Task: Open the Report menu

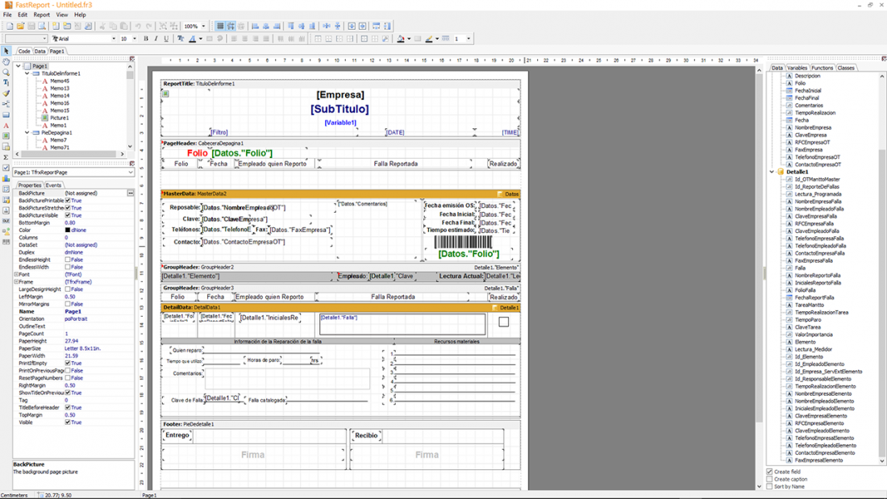Action: (41, 15)
